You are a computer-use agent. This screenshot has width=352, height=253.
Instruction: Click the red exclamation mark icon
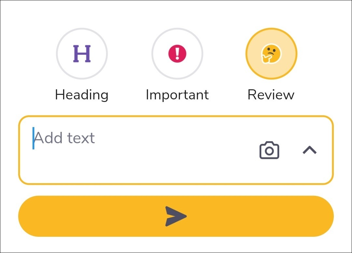tap(177, 54)
